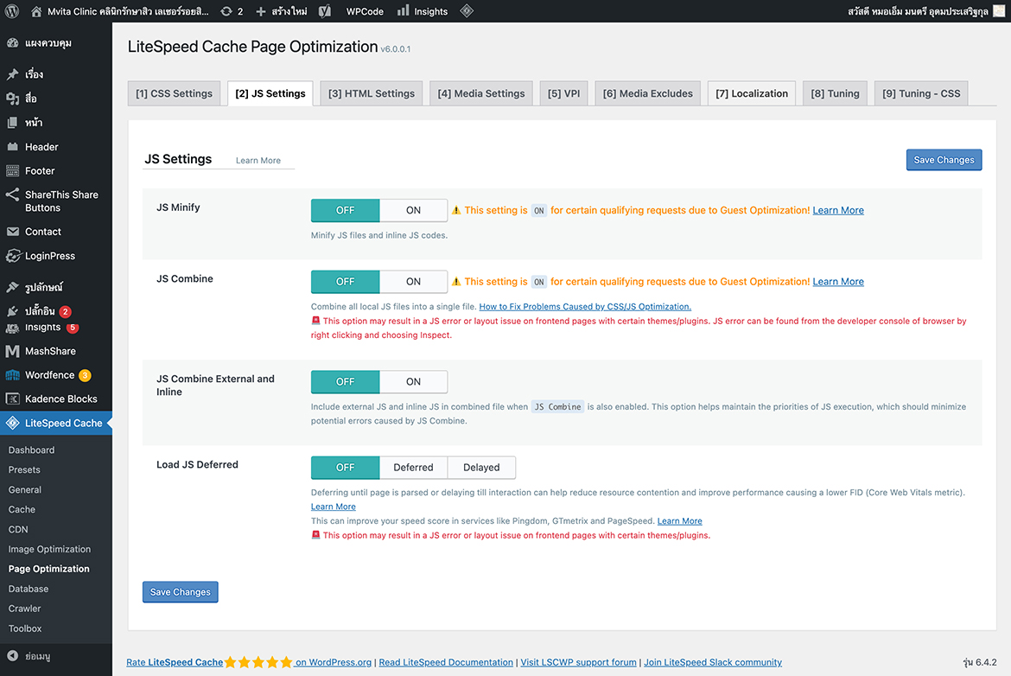The height and width of the screenshot is (676, 1011).
Task: Select Delayed for Load JS Deferred
Action: [x=481, y=468]
